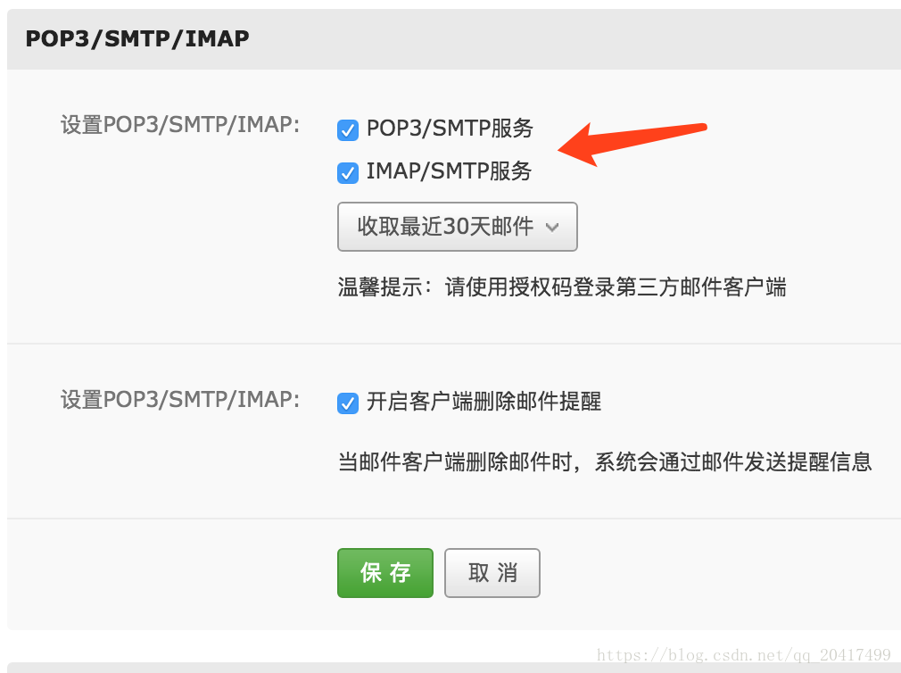Click the first 设置POP3/SMTP/IMAP field label
Image resolution: width=901 pixels, height=673 pixels.
pyautogui.click(x=180, y=125)
